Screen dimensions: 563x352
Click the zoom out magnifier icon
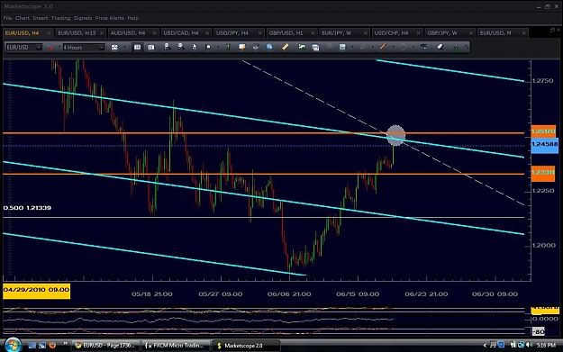click(x=180, y=47)
